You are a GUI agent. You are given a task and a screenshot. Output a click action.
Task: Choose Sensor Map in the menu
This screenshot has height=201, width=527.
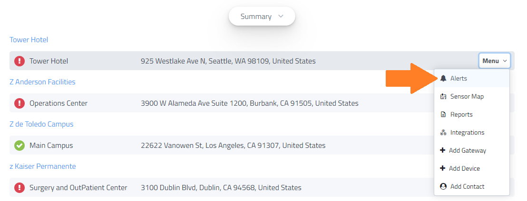[x=467, y=96]
